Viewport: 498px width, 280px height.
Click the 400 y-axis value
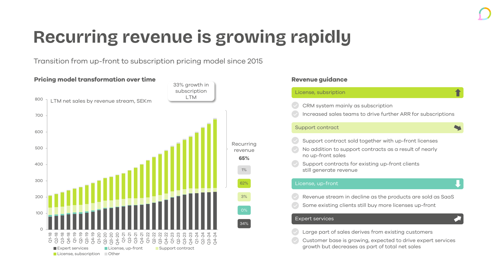(39, 164)
